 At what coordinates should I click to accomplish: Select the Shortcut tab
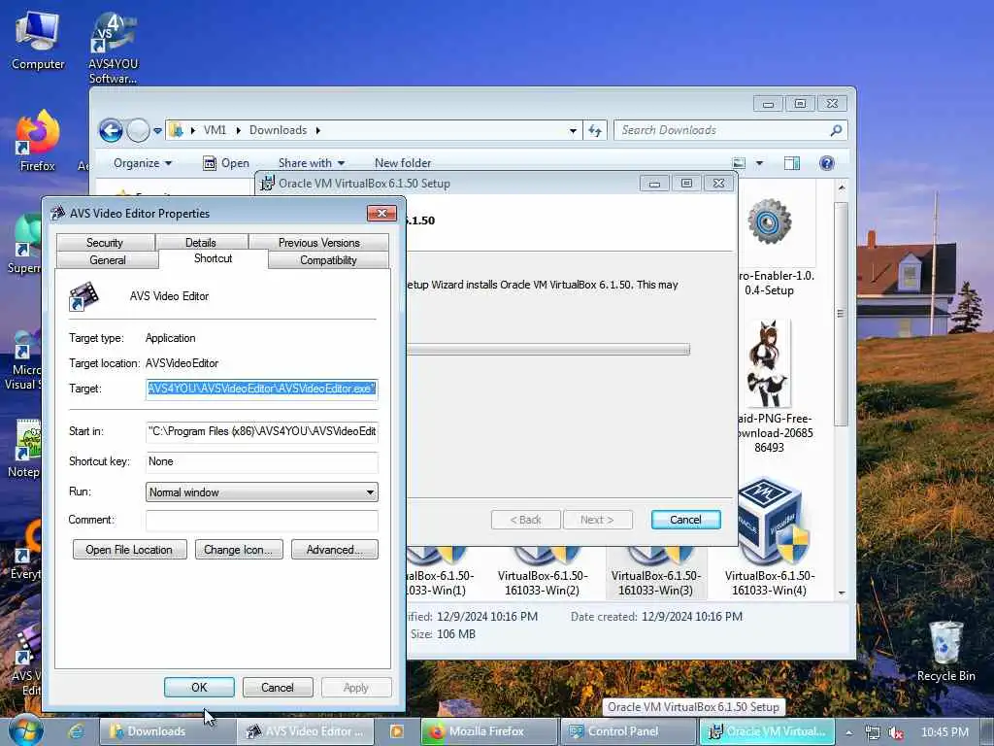(213, 258)
